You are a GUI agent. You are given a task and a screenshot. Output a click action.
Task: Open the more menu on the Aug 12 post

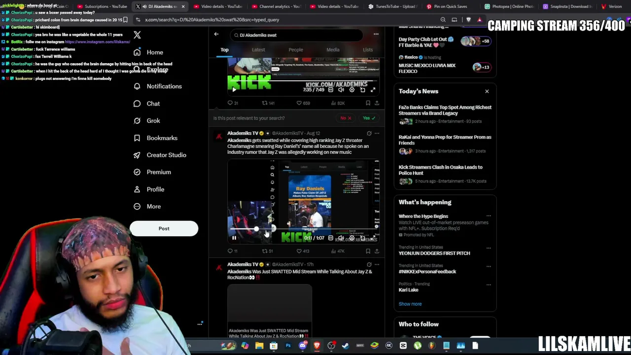pos(377,133)
